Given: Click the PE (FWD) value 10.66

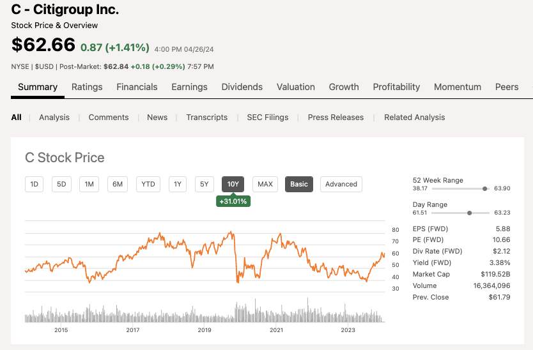Looking at the screenshot, I should [x=501, y=240].
